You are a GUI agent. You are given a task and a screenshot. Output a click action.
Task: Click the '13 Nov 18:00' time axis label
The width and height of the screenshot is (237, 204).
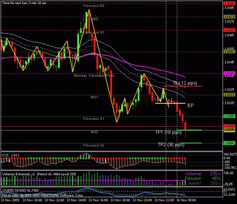120,200
